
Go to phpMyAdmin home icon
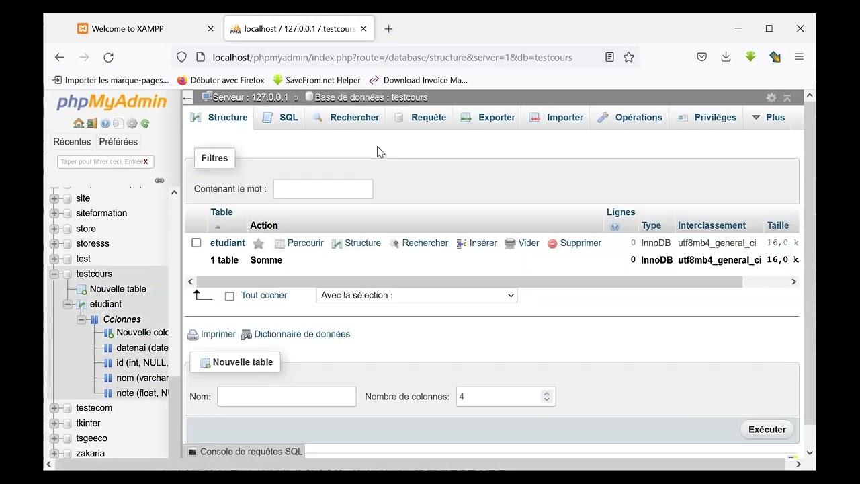click(x=79, y=124)
